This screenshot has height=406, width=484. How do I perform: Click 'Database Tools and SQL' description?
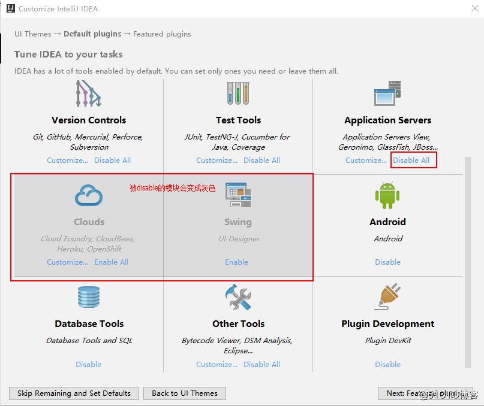(89, 340)
